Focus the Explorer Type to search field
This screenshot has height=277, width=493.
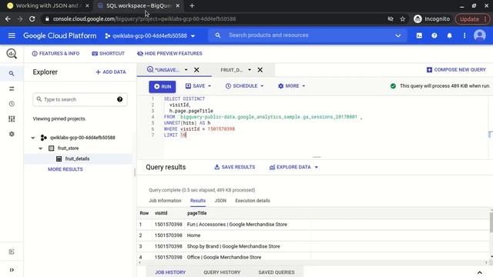[x=80, y=99]
